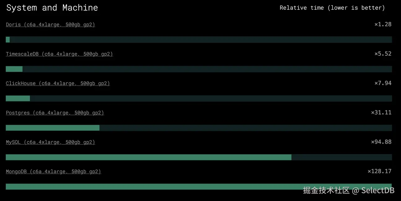Select the ×31.11 value for Postgres
The height and width of the screenshot is (201, 401).
381,113
